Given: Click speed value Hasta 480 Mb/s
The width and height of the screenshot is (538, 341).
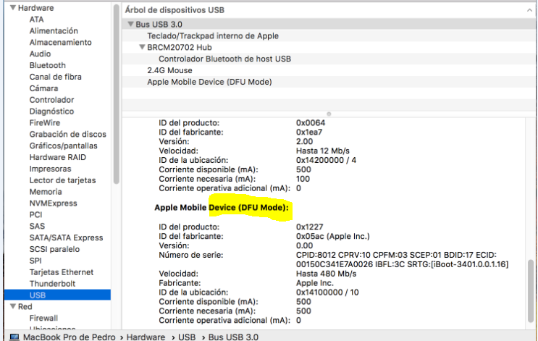Looking at the screenshot, I should pyautogui.click(x=327, y=274).
